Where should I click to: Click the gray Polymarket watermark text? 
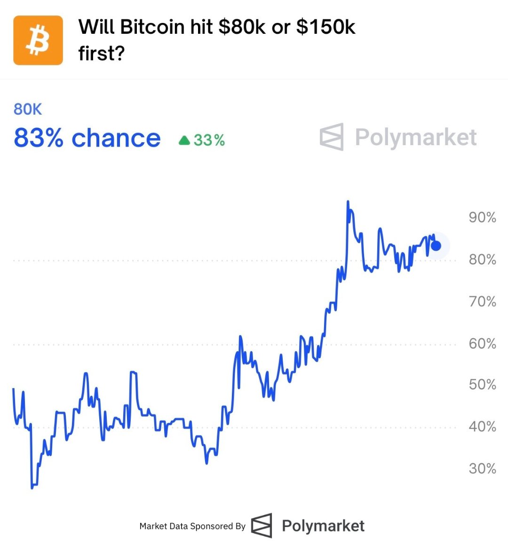tap(416, 137)
